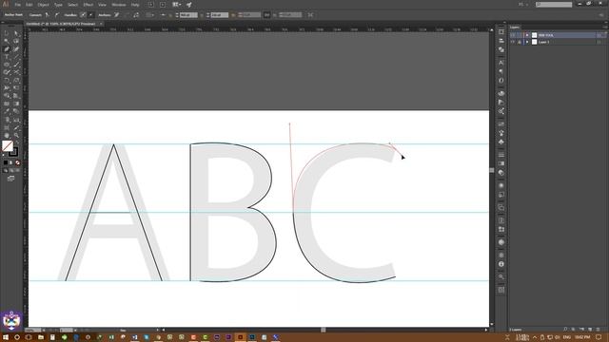Select the Eyedropper tool
The width and height of the screenshot is (609, 342).
point(7,112)
